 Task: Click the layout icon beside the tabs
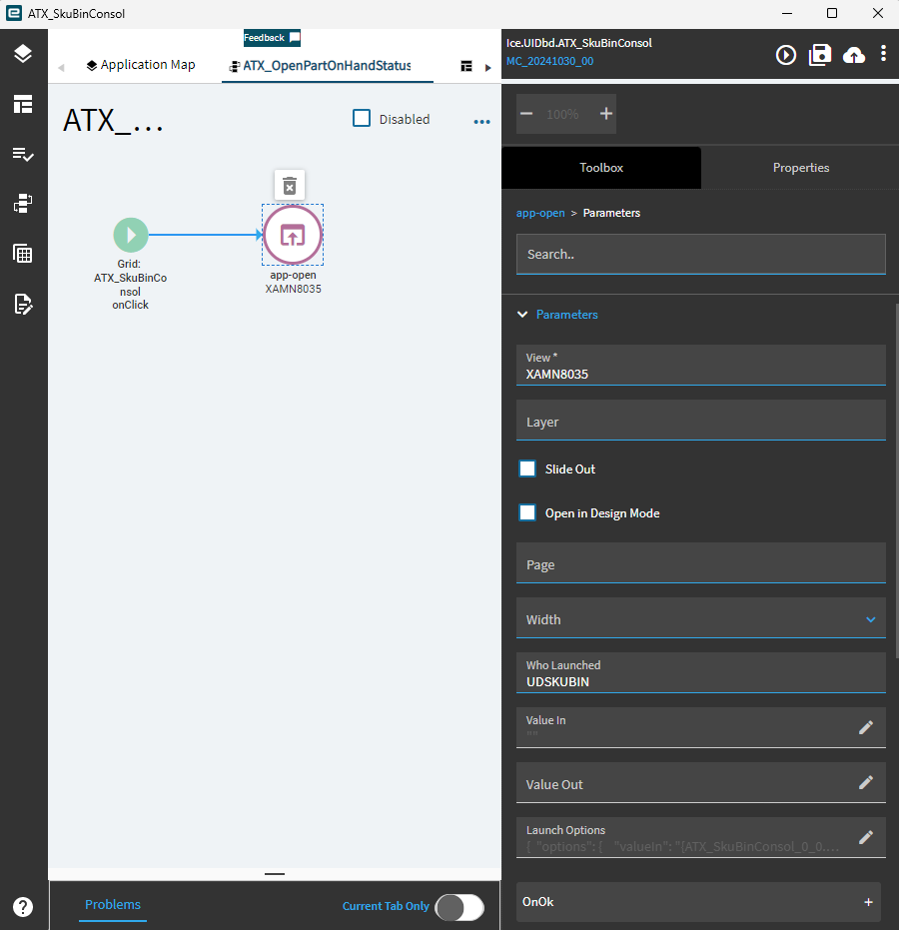[466, 66]
